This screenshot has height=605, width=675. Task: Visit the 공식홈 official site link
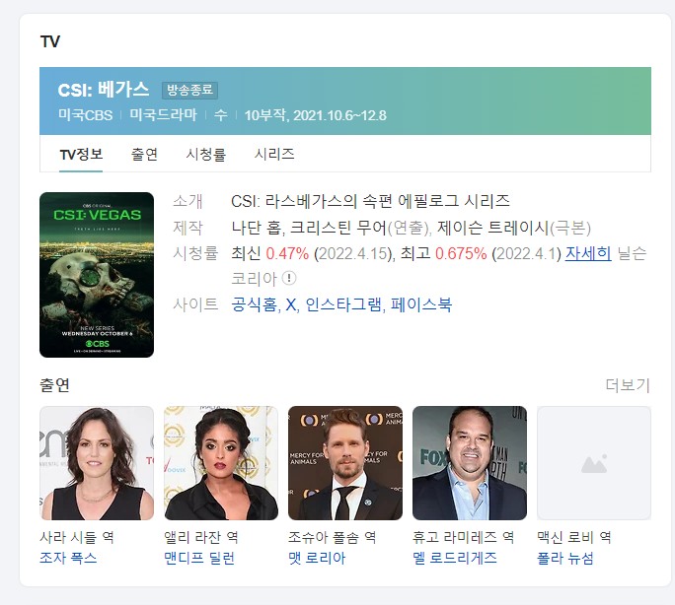coord(254,304)
